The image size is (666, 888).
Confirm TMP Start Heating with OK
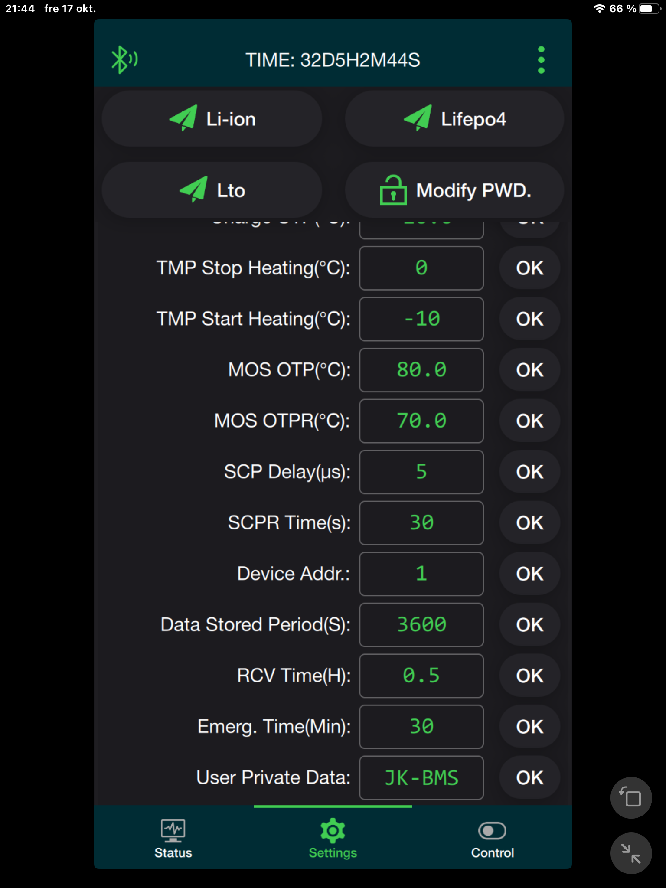coord(529,319)
